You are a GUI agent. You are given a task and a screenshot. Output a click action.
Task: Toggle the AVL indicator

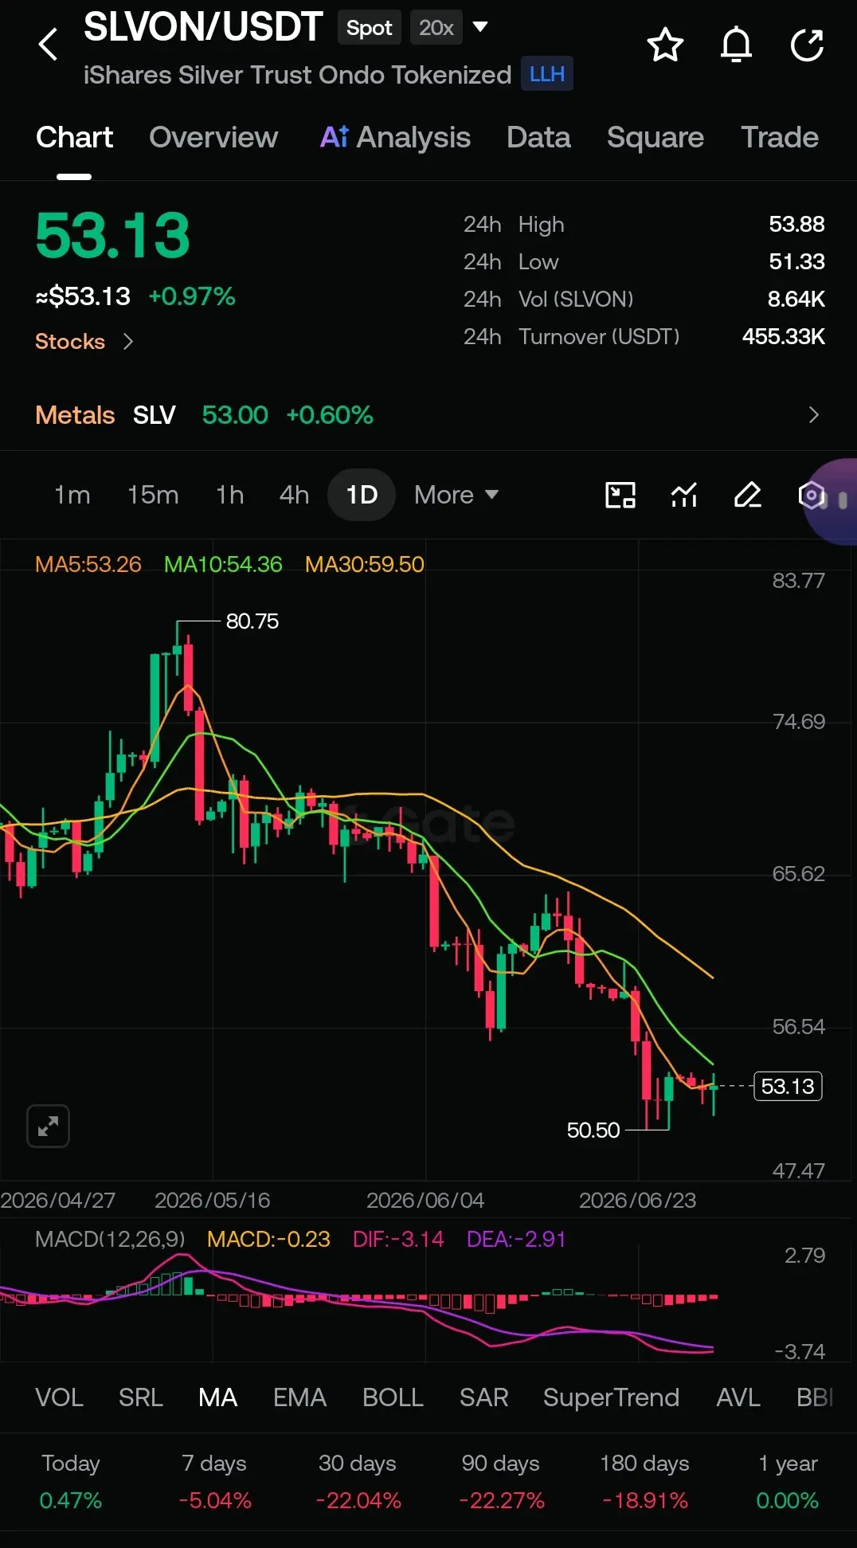click(x=738, y=1397)
